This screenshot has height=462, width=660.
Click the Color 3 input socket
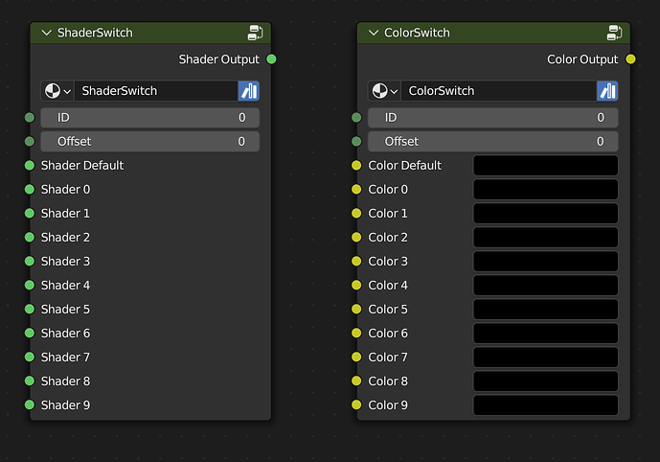[356, 261]
